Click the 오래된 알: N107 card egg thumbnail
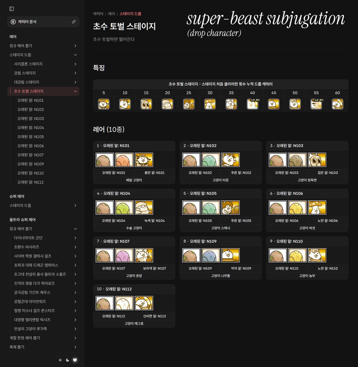 105,255
